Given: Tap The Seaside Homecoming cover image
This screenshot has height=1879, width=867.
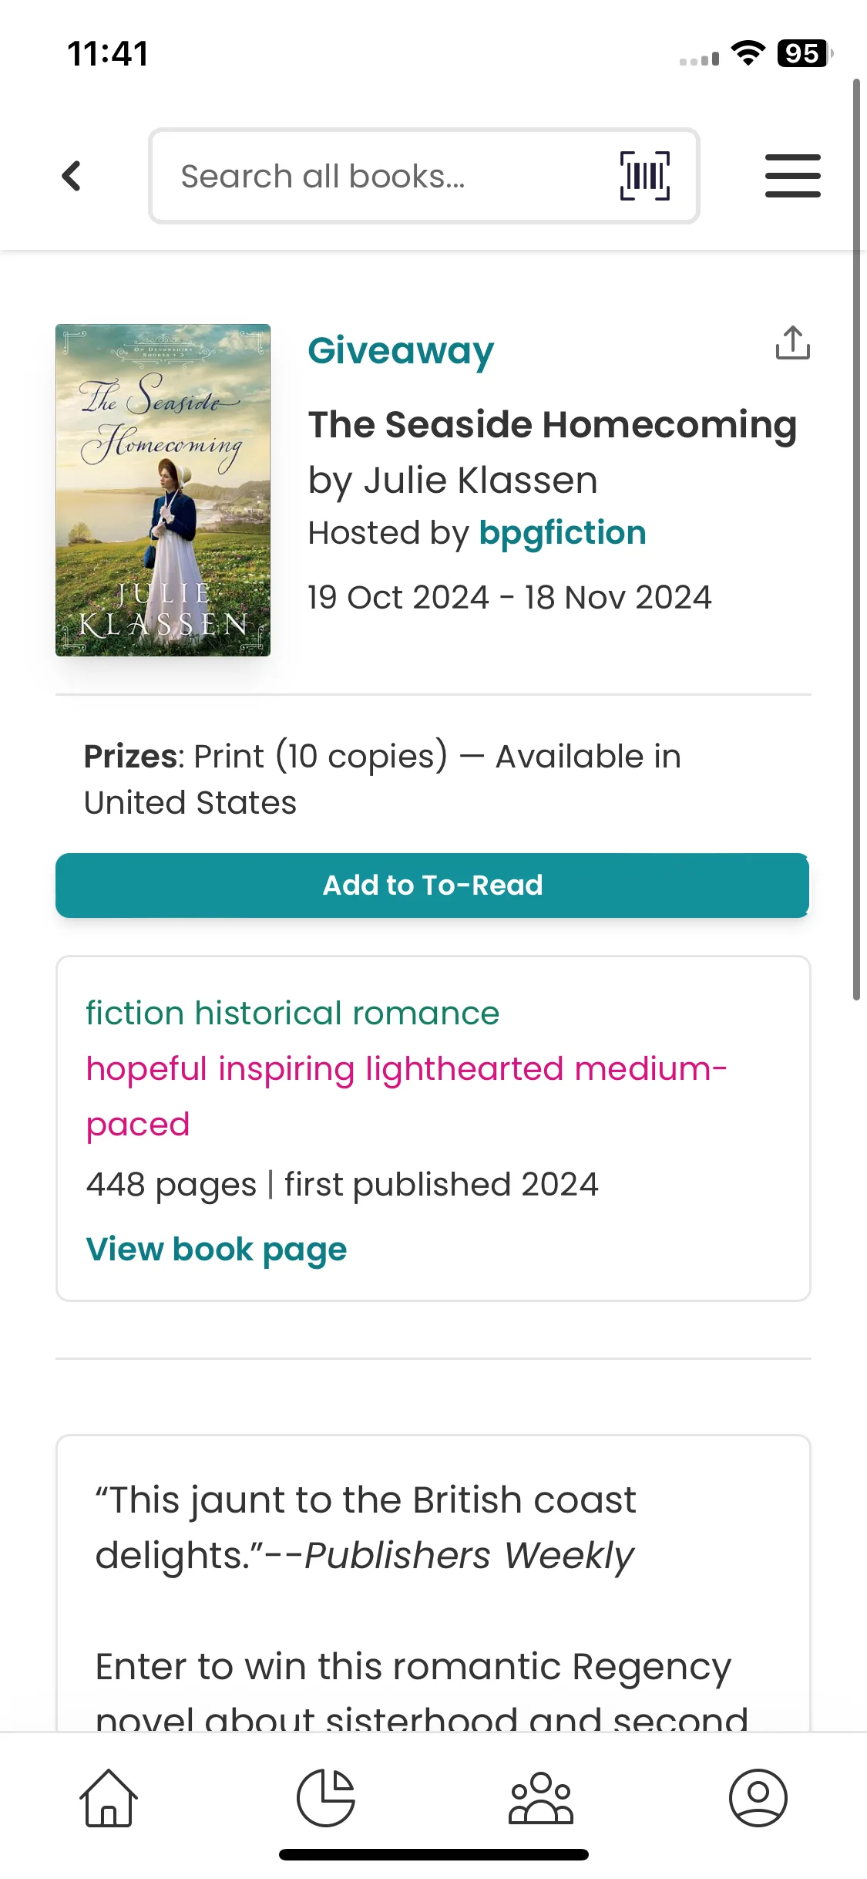Looking at the screenshot, I should pos(163,491).
